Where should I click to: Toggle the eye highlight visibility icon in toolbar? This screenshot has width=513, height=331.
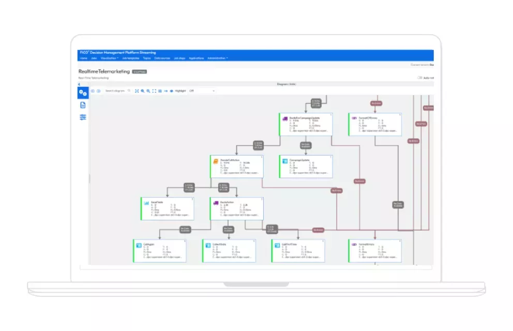pos(171,91)
